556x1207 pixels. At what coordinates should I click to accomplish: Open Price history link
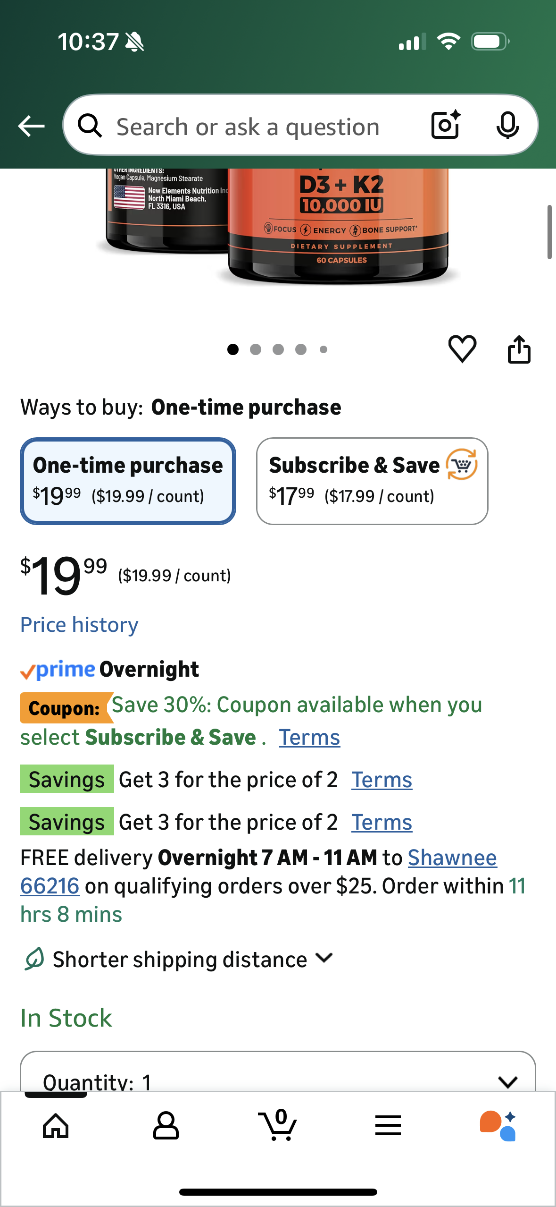point(79,625)
